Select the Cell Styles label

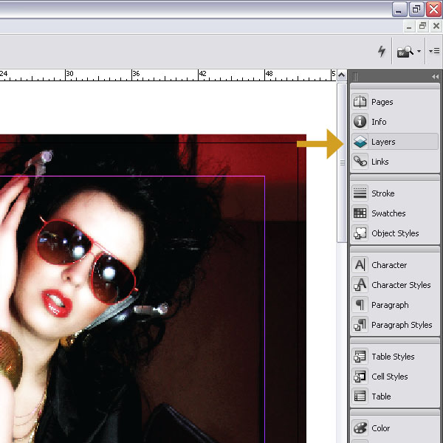389,377
